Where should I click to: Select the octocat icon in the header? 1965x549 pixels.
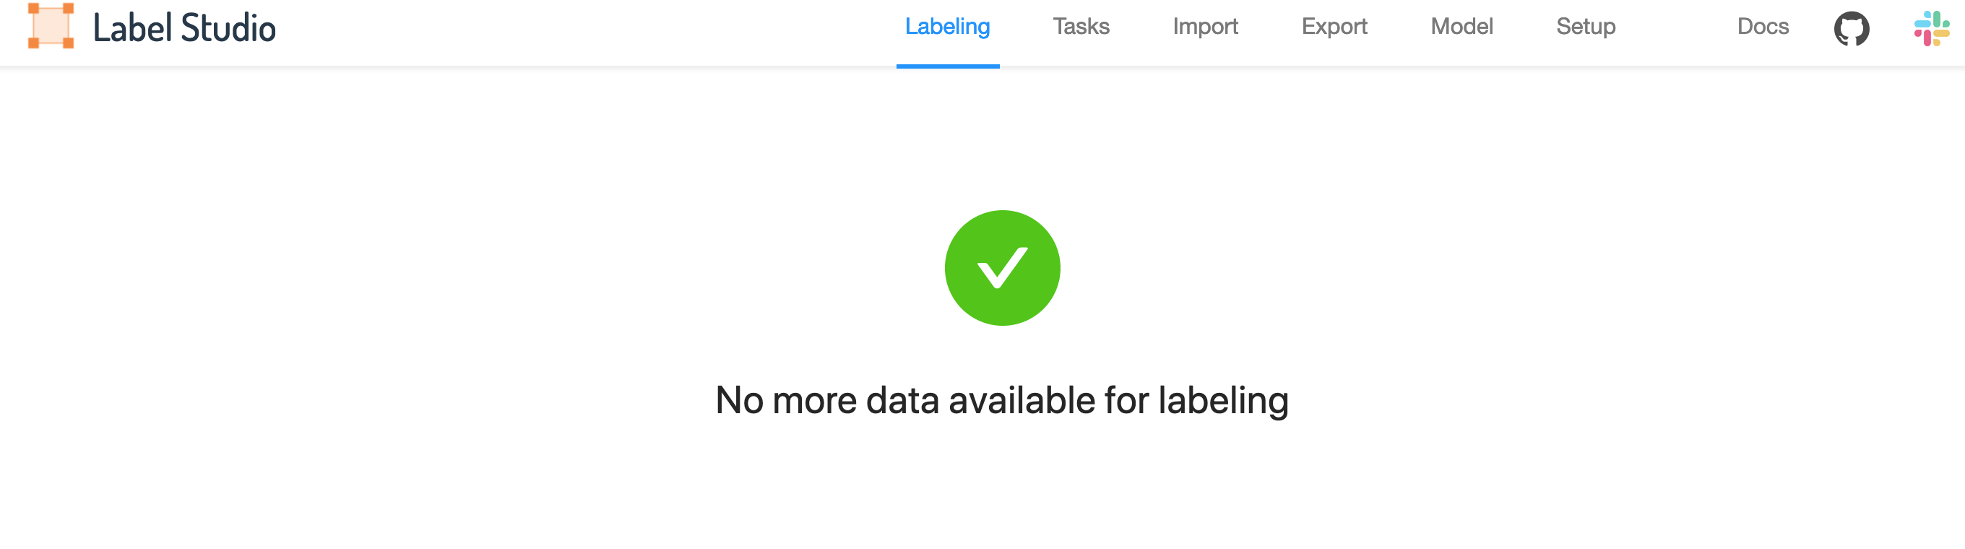coord(1854,28)
